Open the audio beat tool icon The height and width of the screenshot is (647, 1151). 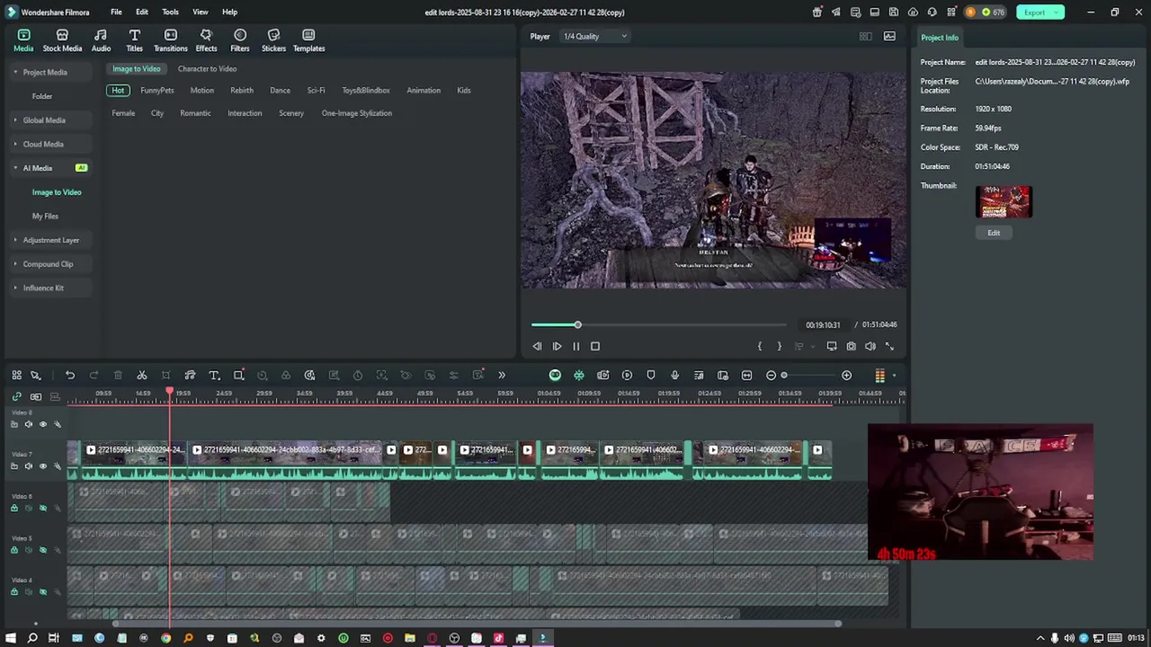(190, 376)
